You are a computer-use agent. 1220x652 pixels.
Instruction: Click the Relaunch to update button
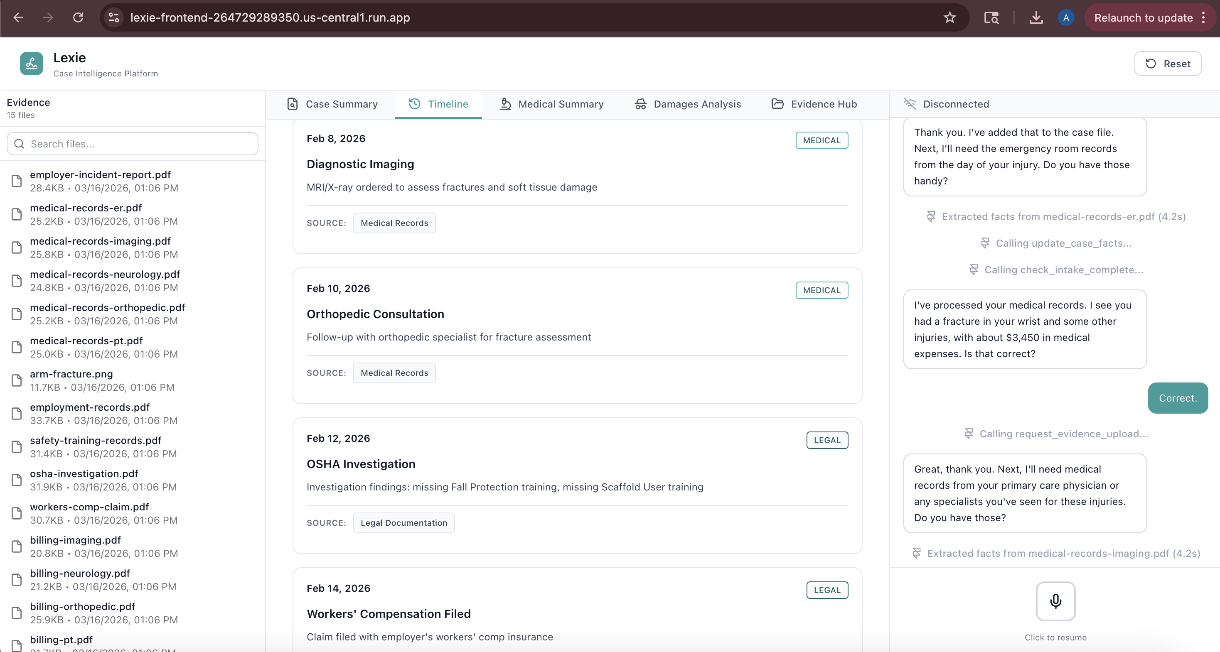point(1143,18)
